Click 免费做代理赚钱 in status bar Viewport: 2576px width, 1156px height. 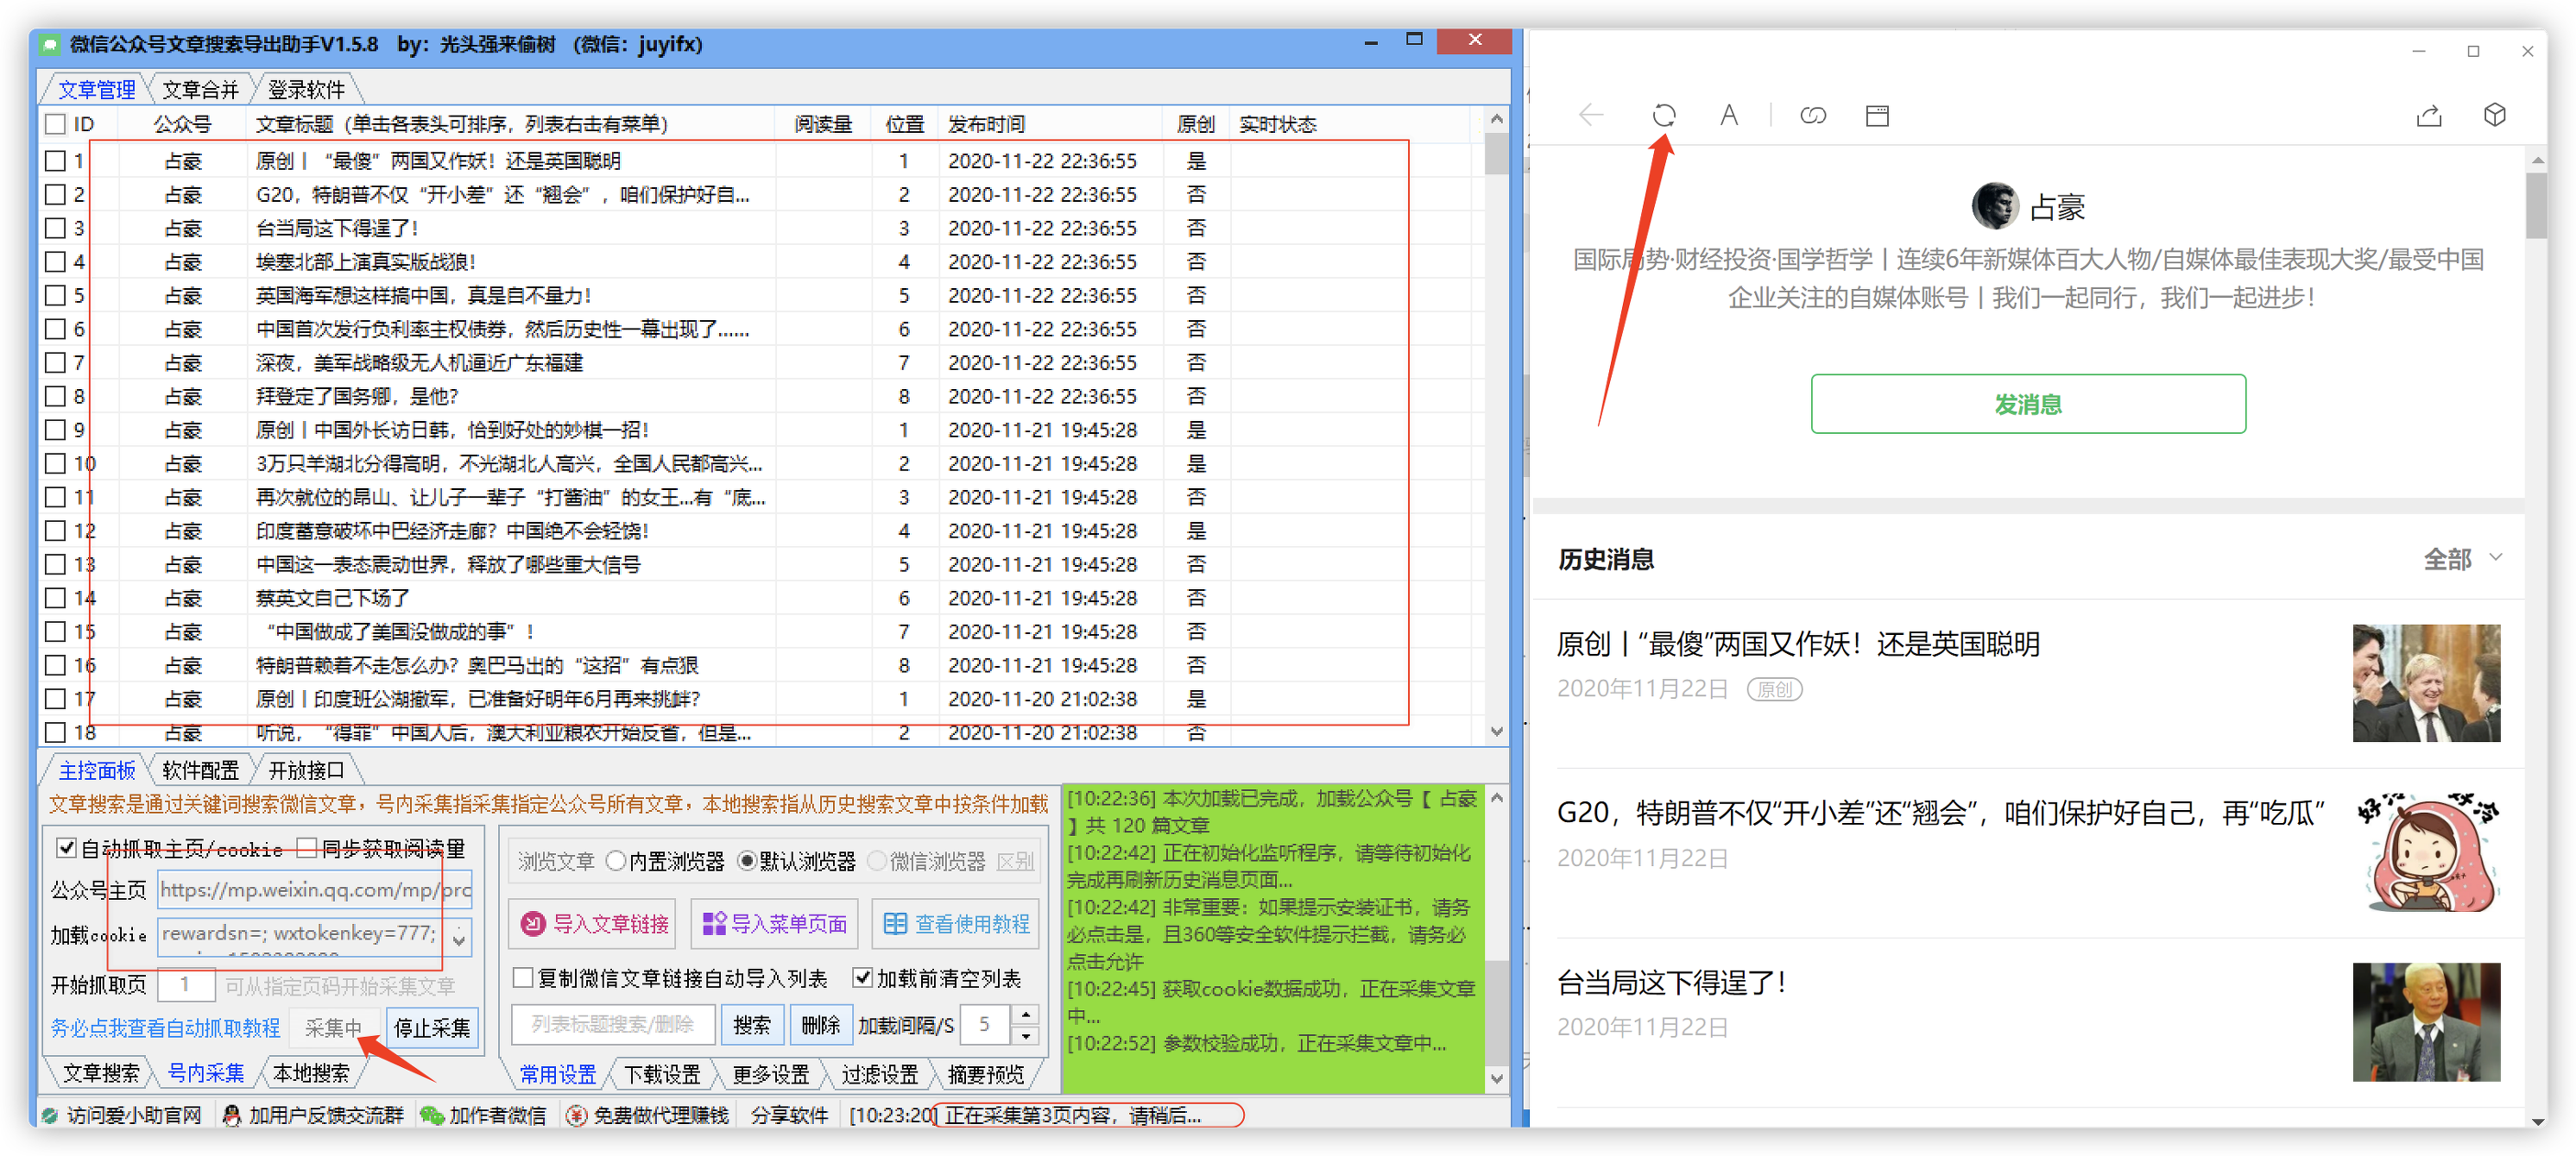click(x=648, y=1115)
